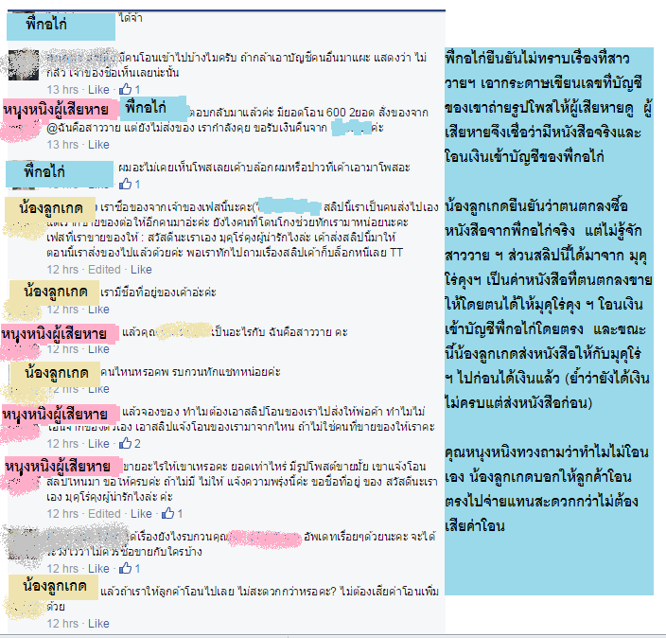Click the line "ถ้ากล้าเอาบัญชีคนอื่นมาแผะ แสดงว่า ไม่"

point(333,58)
